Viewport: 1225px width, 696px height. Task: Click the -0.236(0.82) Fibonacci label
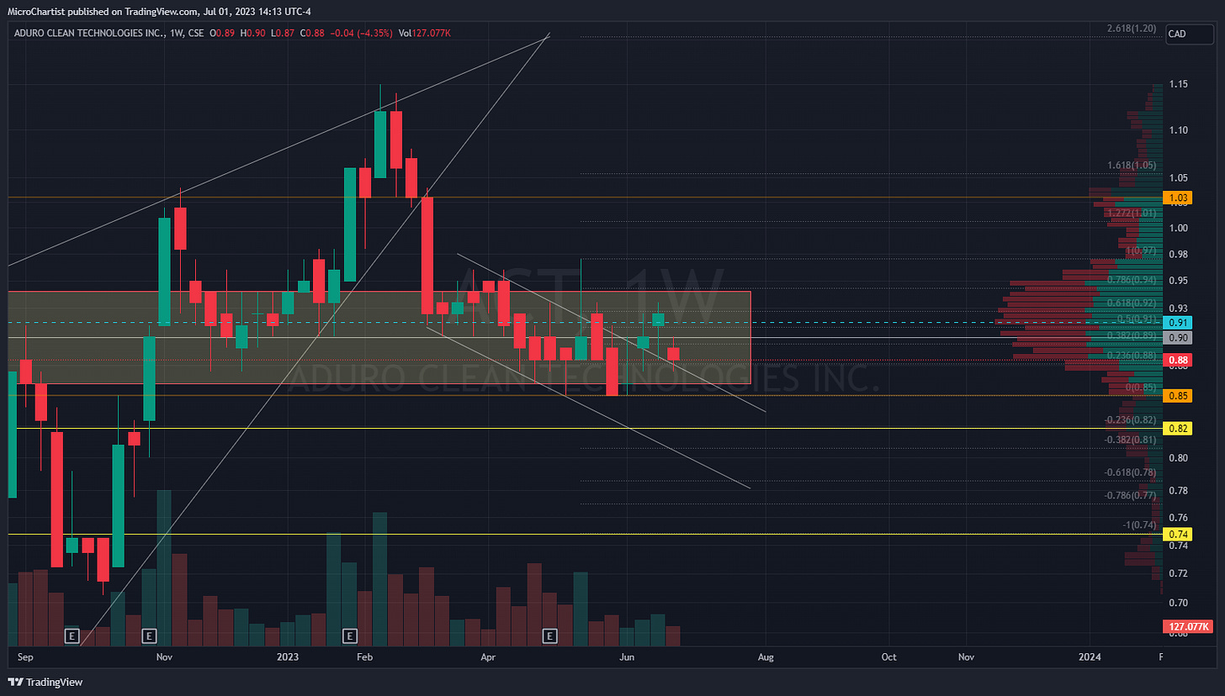click(x=1130, y=419)
